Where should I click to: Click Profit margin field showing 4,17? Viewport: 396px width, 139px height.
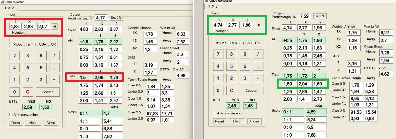[x=101, y=18]
